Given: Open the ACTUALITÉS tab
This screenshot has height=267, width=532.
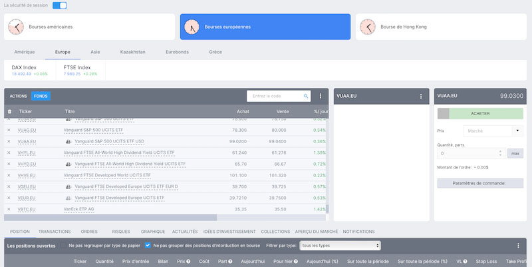Looking at the screenshot, I should [185, 231].
